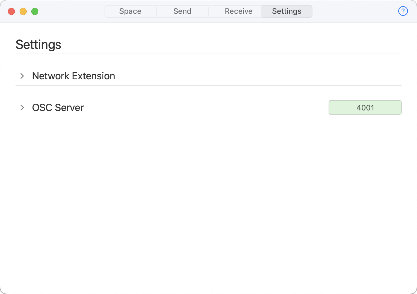Expand the OSC Server disclosure arrow
The width and height of the screenshot is (417, 294).
point(22,108)
